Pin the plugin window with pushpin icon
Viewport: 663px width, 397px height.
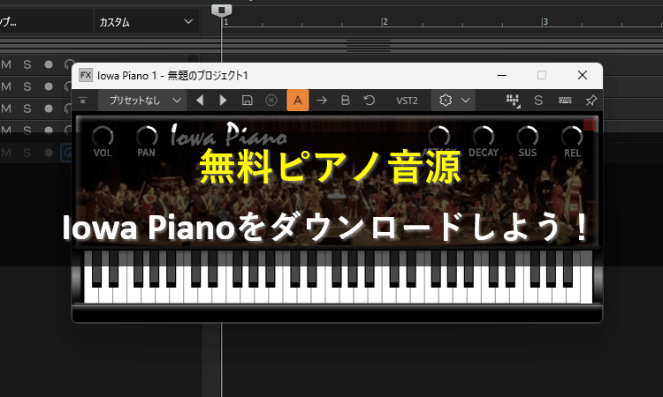coord(591,101)
